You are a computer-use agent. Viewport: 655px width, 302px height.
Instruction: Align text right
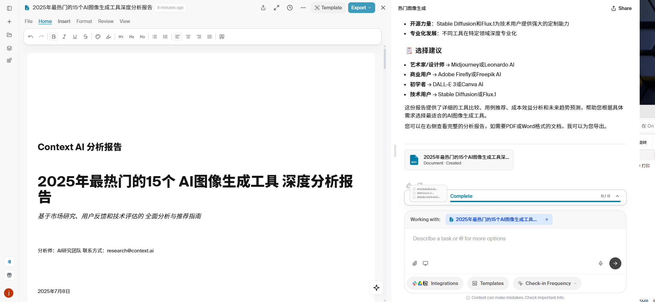tap(199, 37)
